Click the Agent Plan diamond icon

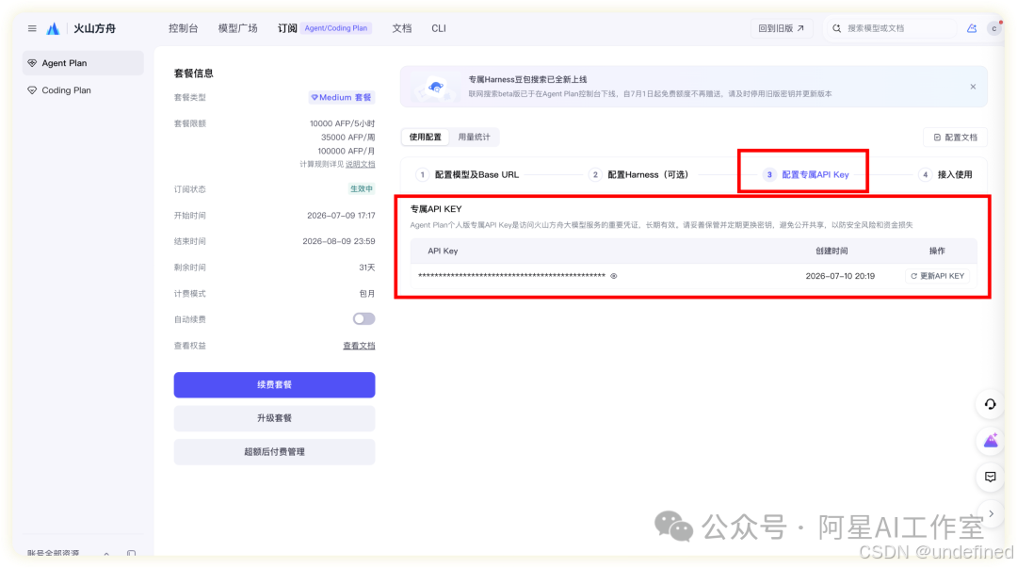tap(32, 63)
